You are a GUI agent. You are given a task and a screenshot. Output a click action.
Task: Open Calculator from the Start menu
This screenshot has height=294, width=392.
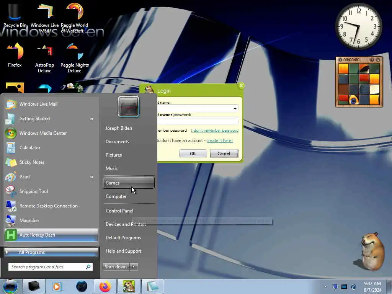[51, 147]
